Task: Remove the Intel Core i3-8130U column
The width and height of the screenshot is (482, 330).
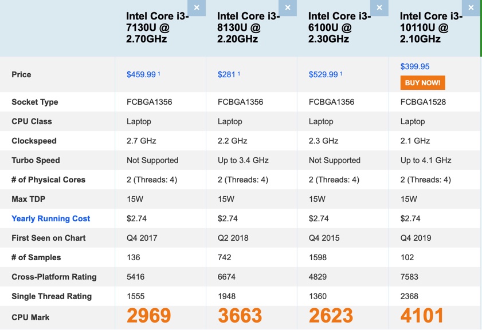Action: [288, 8]
